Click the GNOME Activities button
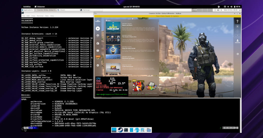The width and height of the screenshot is (263, 138). (27, 7)
